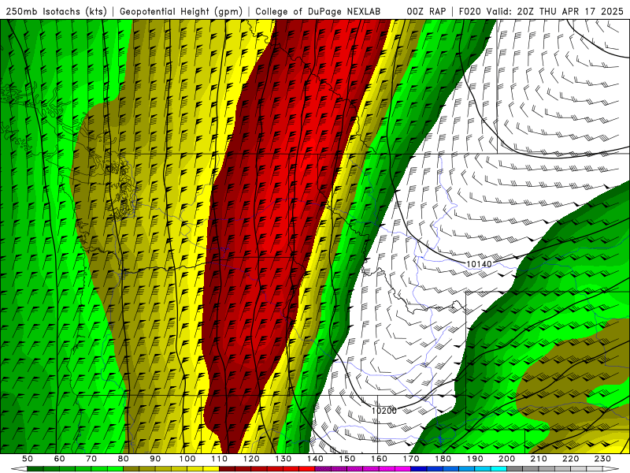Click the 200 value on the color scale
630x473 pixels.
tap(506, 459)
